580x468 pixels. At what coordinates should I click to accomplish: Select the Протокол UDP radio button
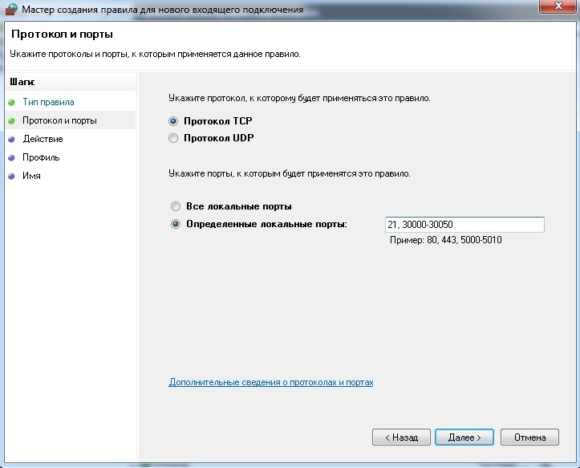click(x=173, y=138)
